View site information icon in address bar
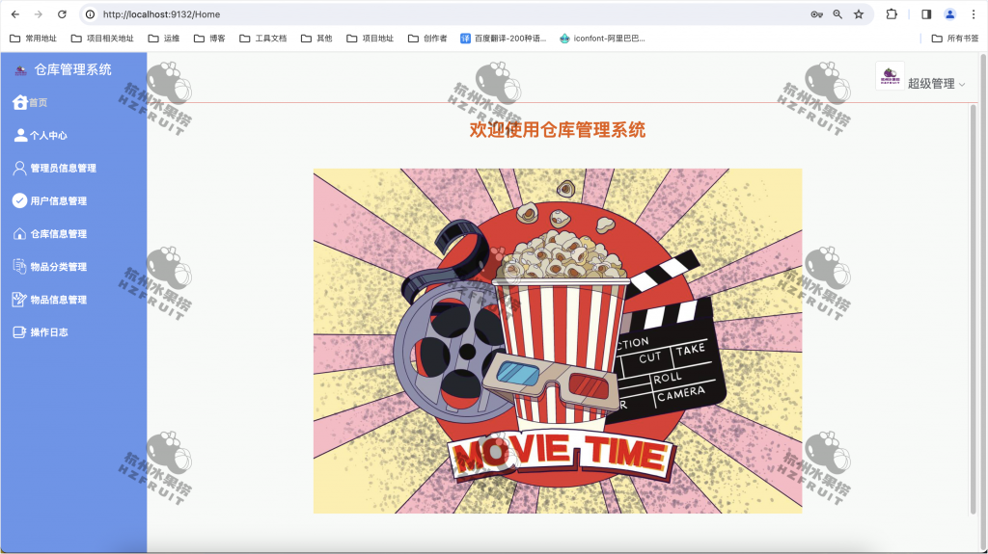This screenshot has width=988, height=554. pos(90,13)
